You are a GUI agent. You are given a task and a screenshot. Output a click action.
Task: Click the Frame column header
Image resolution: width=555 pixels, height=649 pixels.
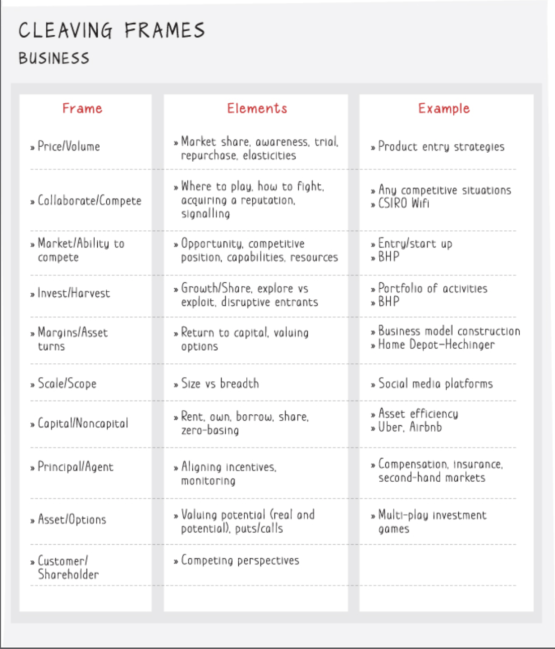click(82, 108)
